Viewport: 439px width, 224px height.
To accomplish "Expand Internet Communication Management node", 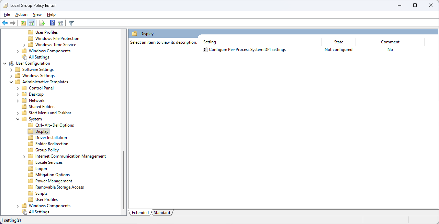I will [24, 156].
